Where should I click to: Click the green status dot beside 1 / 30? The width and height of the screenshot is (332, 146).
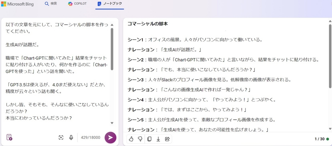(328, 139)
